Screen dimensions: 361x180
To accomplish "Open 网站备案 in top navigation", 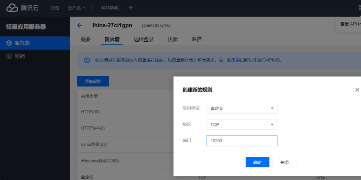I will coord(110,8).
